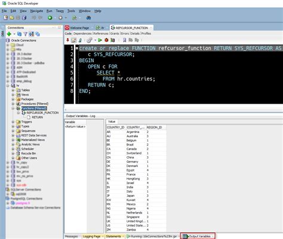Click the green Run function icon
This screenshot has width=283, height=239.
click(x=100, y=40)
